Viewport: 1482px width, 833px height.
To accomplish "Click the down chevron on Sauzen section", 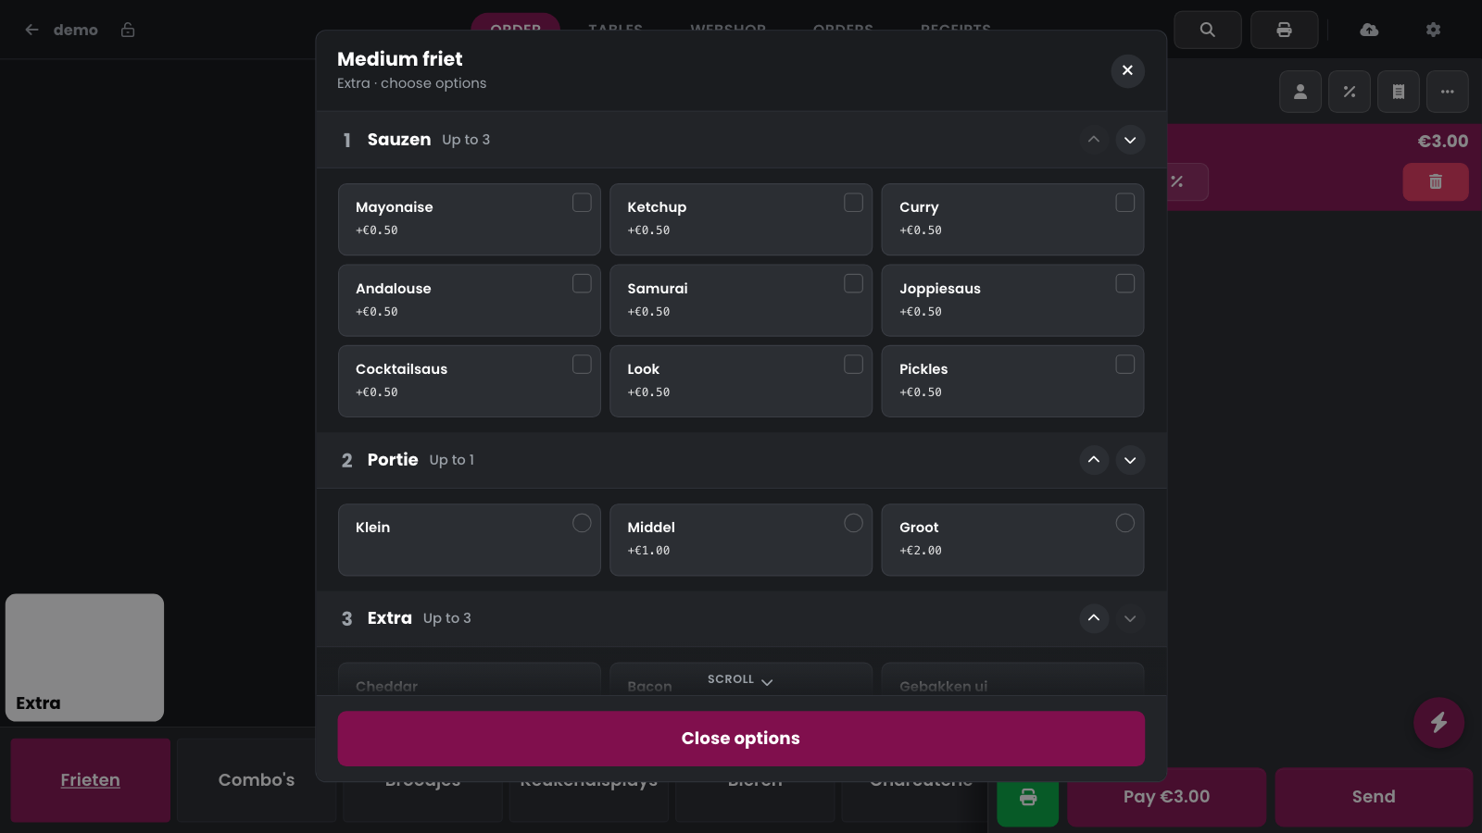I will [1130, 140].
